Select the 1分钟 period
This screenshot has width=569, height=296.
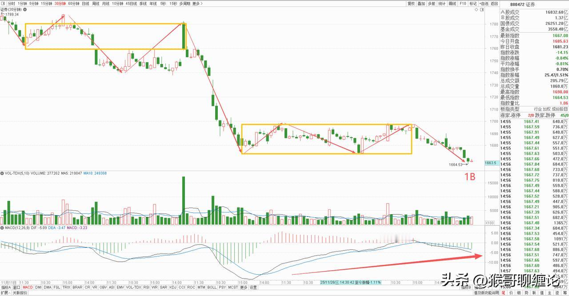(22, 4)
